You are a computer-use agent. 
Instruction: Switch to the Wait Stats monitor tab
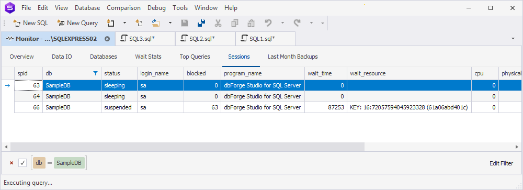click(x=148, y=57)
